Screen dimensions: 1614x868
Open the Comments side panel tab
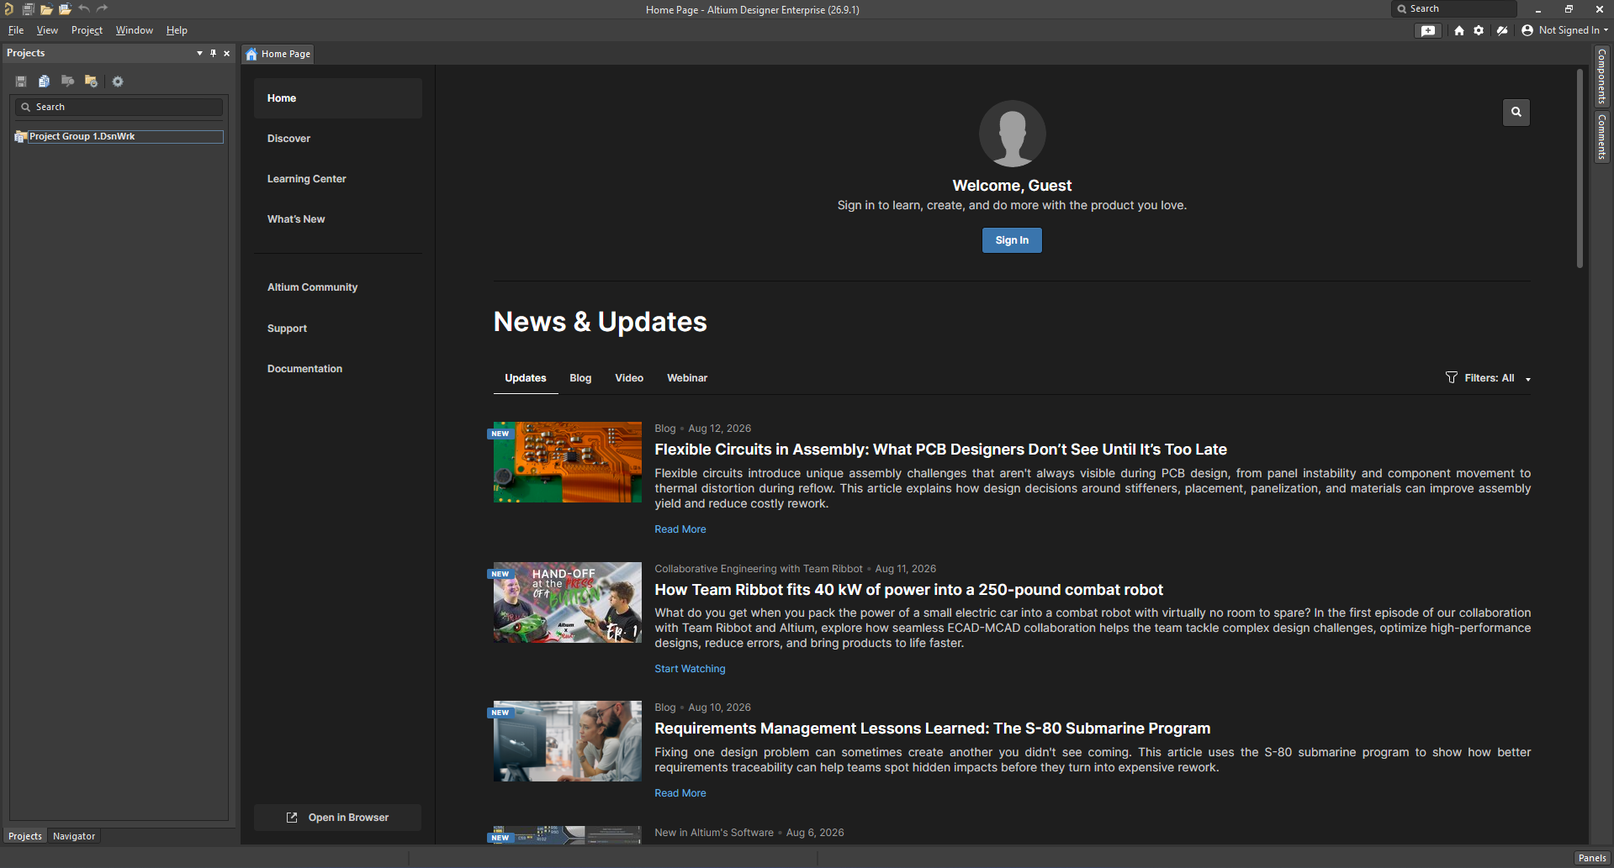pos(1602,137)
